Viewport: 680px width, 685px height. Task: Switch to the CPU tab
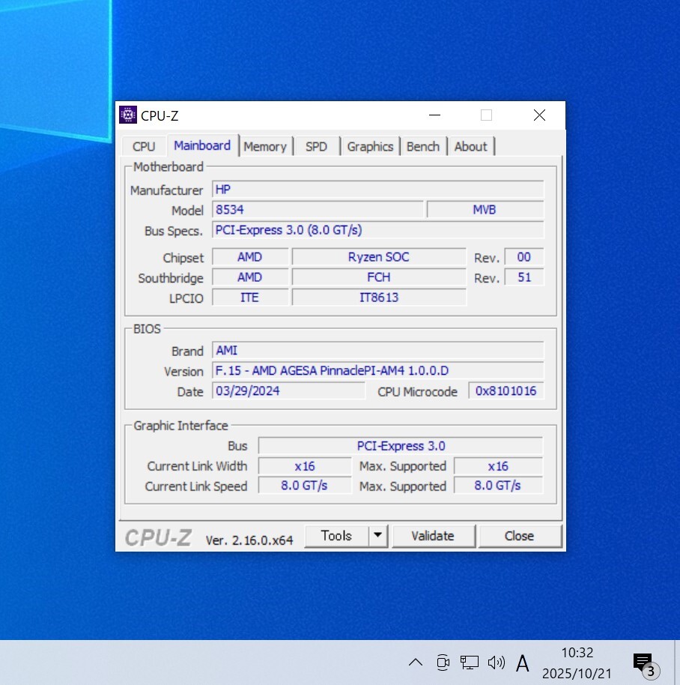click(144, 147)
